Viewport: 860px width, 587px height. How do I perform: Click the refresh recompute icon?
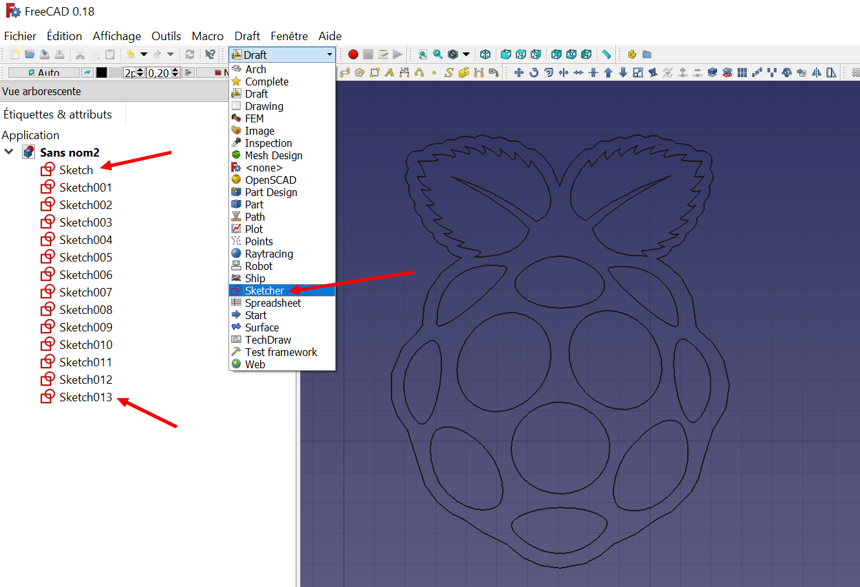click(190, 54)
